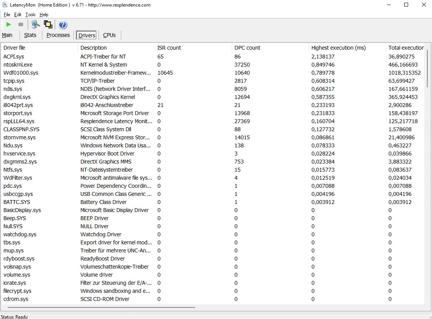The height and width of the screenshot is (319, 432).
Task: Select the cdrom.sys row
Action: point(213,299)
